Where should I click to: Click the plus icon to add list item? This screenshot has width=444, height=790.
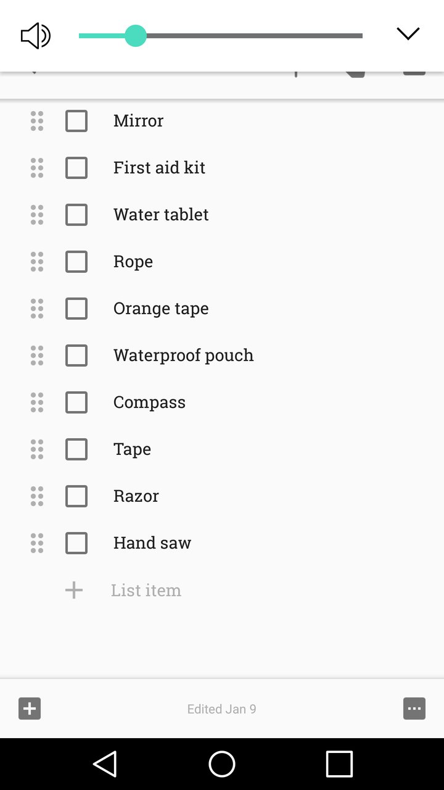(x=74, y=590)
